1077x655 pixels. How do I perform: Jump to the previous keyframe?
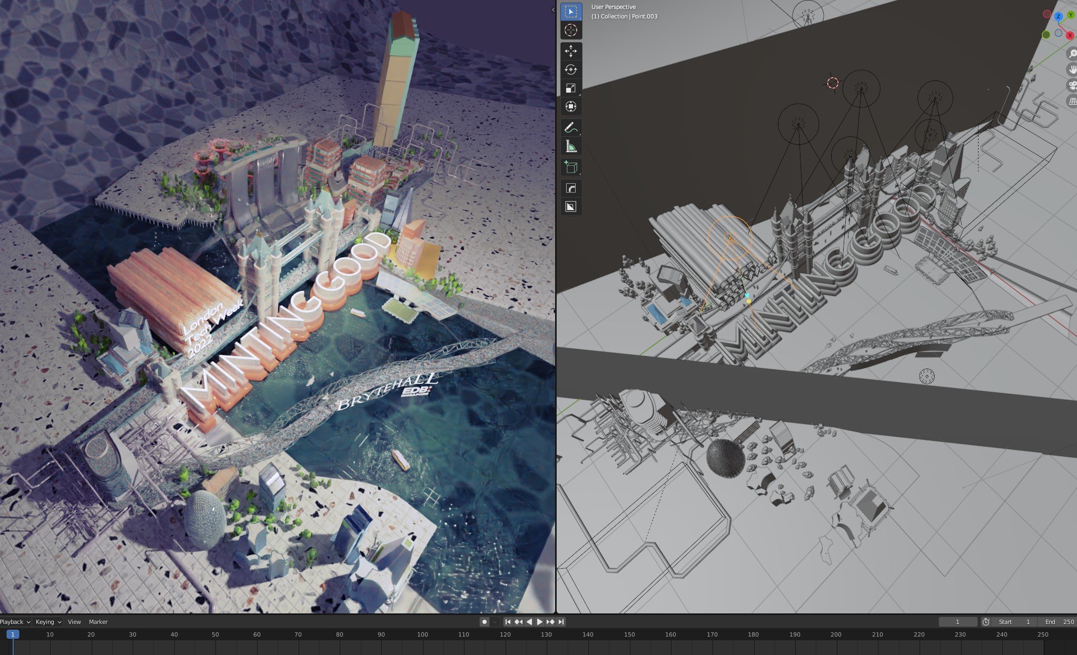pyautogui.click(x=519, y=622)
